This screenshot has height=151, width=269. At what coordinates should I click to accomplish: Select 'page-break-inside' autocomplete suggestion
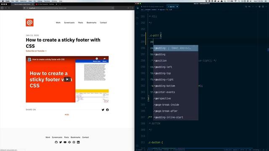coord(176,105)
